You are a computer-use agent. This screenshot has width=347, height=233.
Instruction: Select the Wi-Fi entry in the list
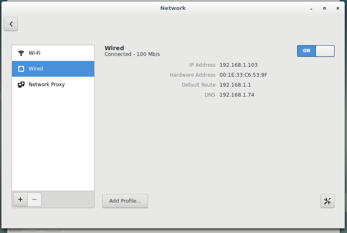point(53,53)
